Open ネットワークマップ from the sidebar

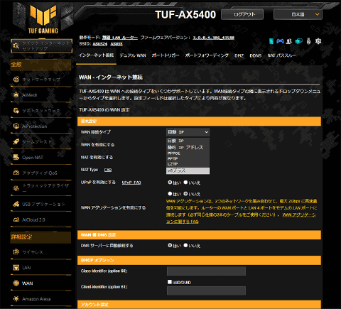(41, 80)
